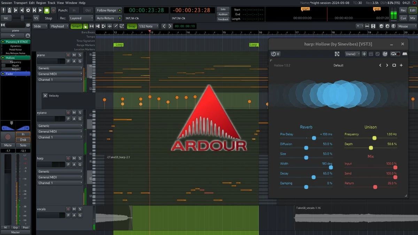This screenshot has height=235, width=418.
Task: Click the MIDI panic exclamation icon
Action: pyautogui.click(x=4, y=10)
